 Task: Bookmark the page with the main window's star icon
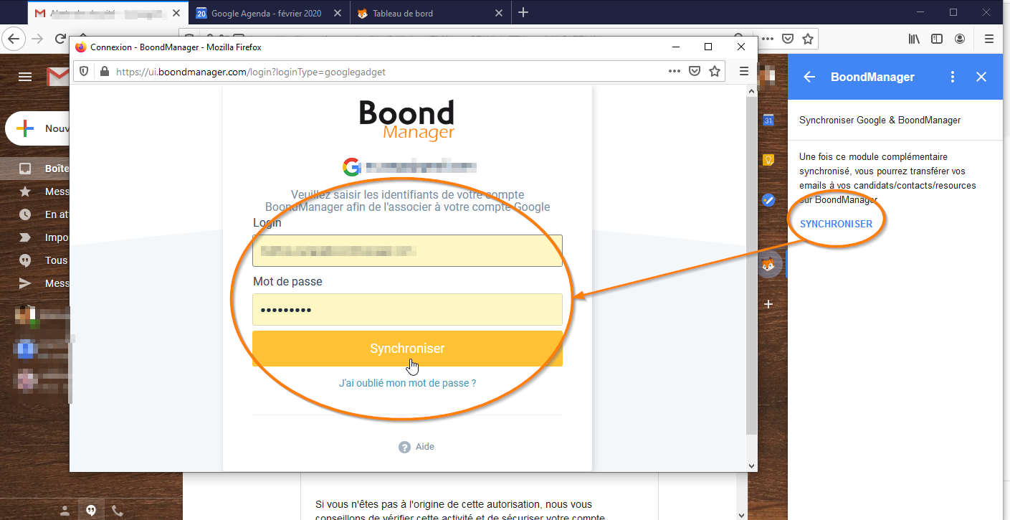pyautogui.click(x=808, y=39)
